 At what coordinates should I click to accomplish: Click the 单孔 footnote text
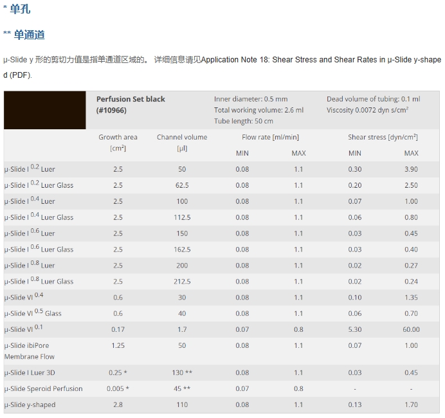point(20,9)
